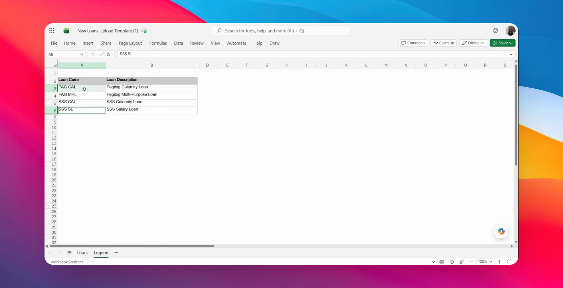Click the vertical scrollbar thumb
563x288 pixels.
pyautogui.click(x=516, y=114)
